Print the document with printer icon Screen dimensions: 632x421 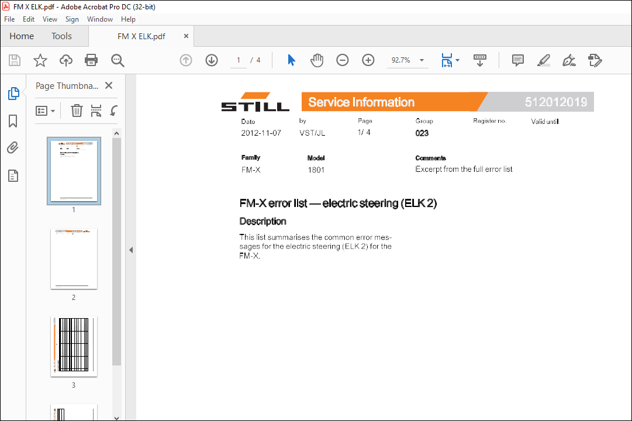[x=91, y=60]
